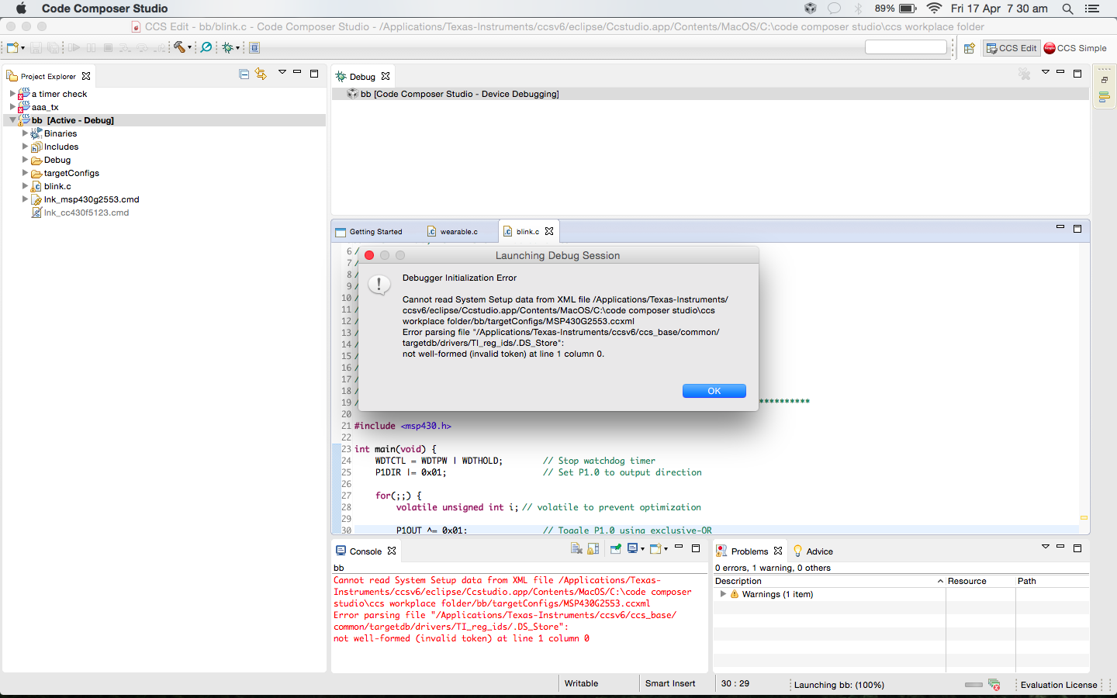Open Debug view menu triangle
Image resolution: width=1117 pixels, height=698 pixels.
(1046, 72)
